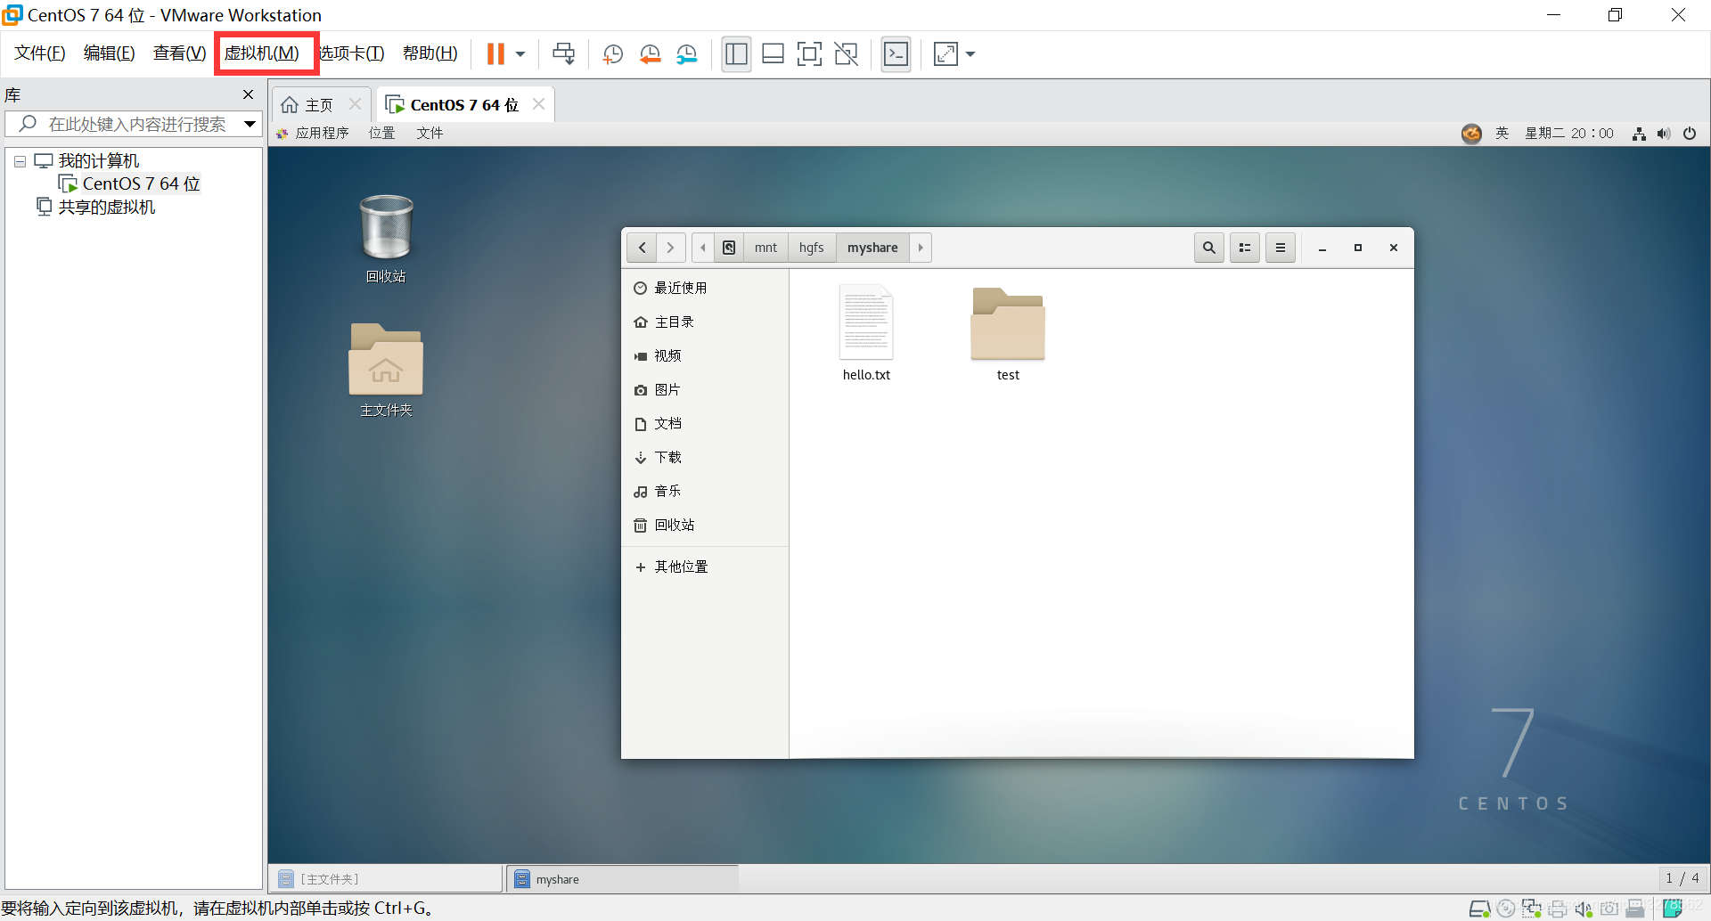Go back in file manager
The width and height of the screenshot is (1711, 921).
coord(642,248)
